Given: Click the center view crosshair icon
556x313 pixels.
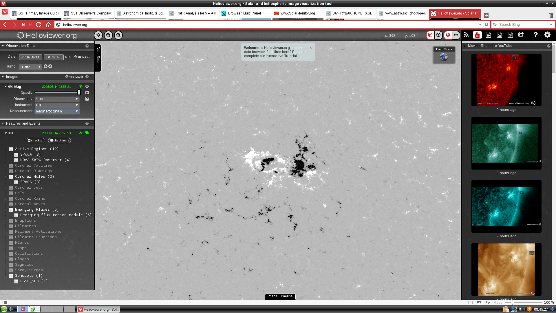Looking at the screenshot, I should coord(98,35).
